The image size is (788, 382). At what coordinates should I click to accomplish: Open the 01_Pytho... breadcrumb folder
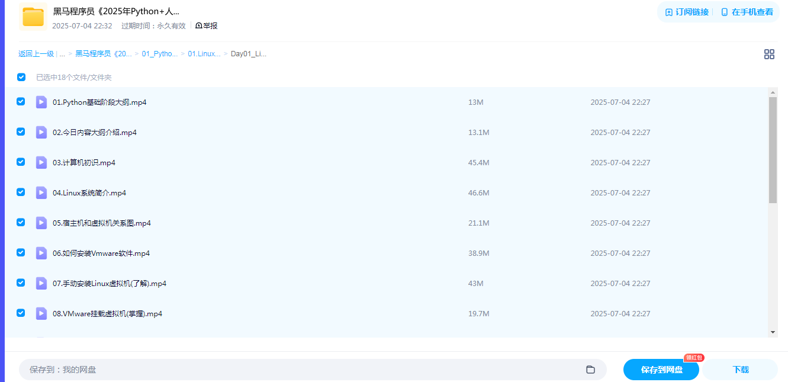[x=159, y=54]
